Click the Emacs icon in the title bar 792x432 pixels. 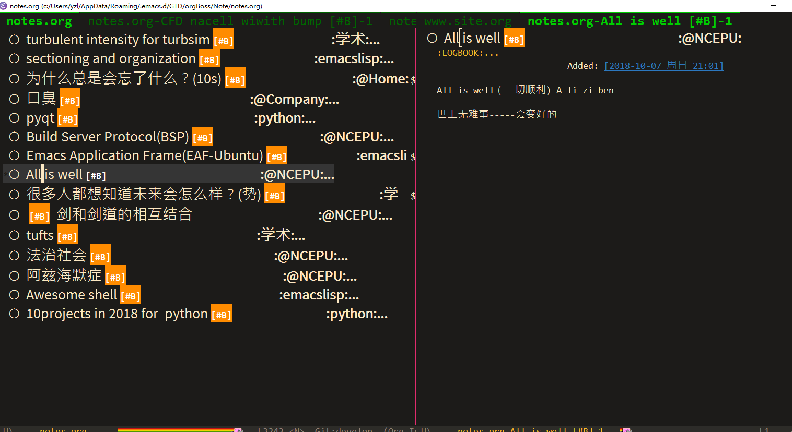(x=4, y=6)
